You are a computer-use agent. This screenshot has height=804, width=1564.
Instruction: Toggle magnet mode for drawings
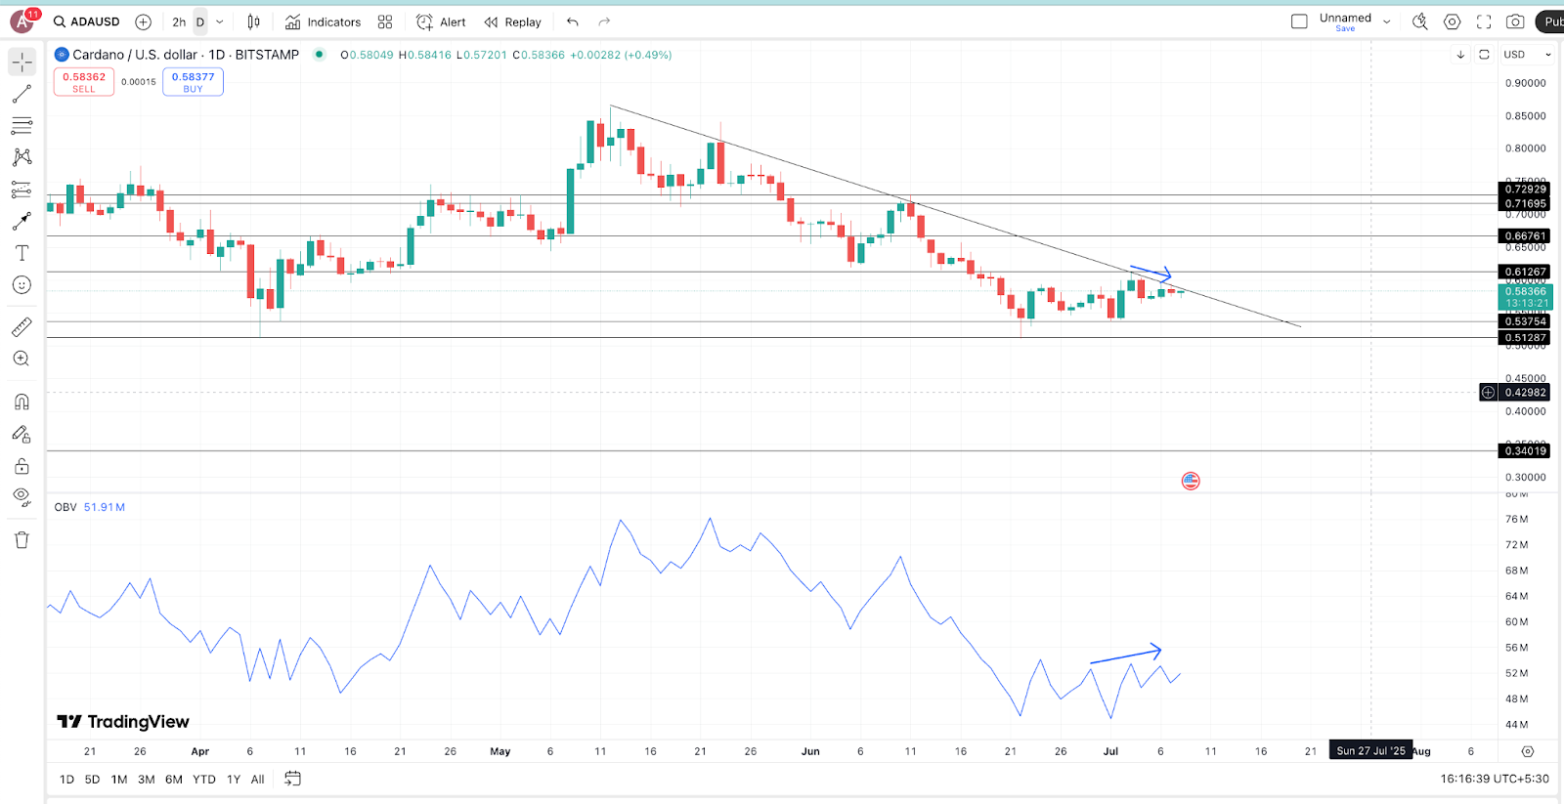point(22,402)
